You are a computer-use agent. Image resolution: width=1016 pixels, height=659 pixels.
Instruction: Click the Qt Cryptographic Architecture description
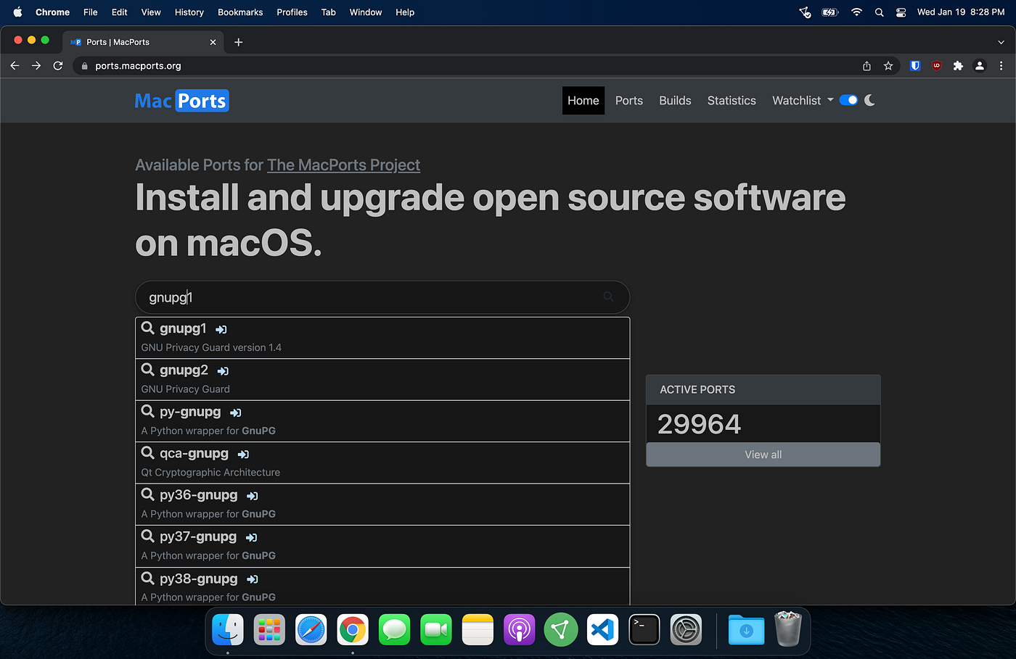coord(210,472)
